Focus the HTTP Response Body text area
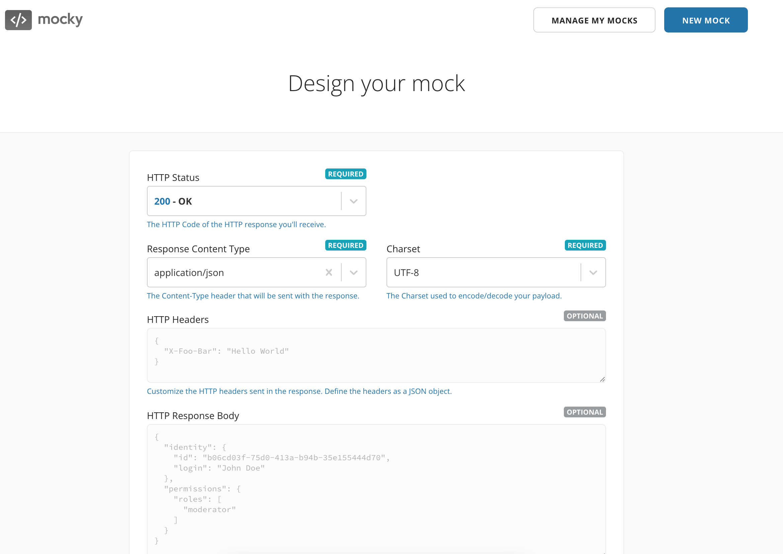The width and height of the screenshot is (783, 554). click(376, 489)
